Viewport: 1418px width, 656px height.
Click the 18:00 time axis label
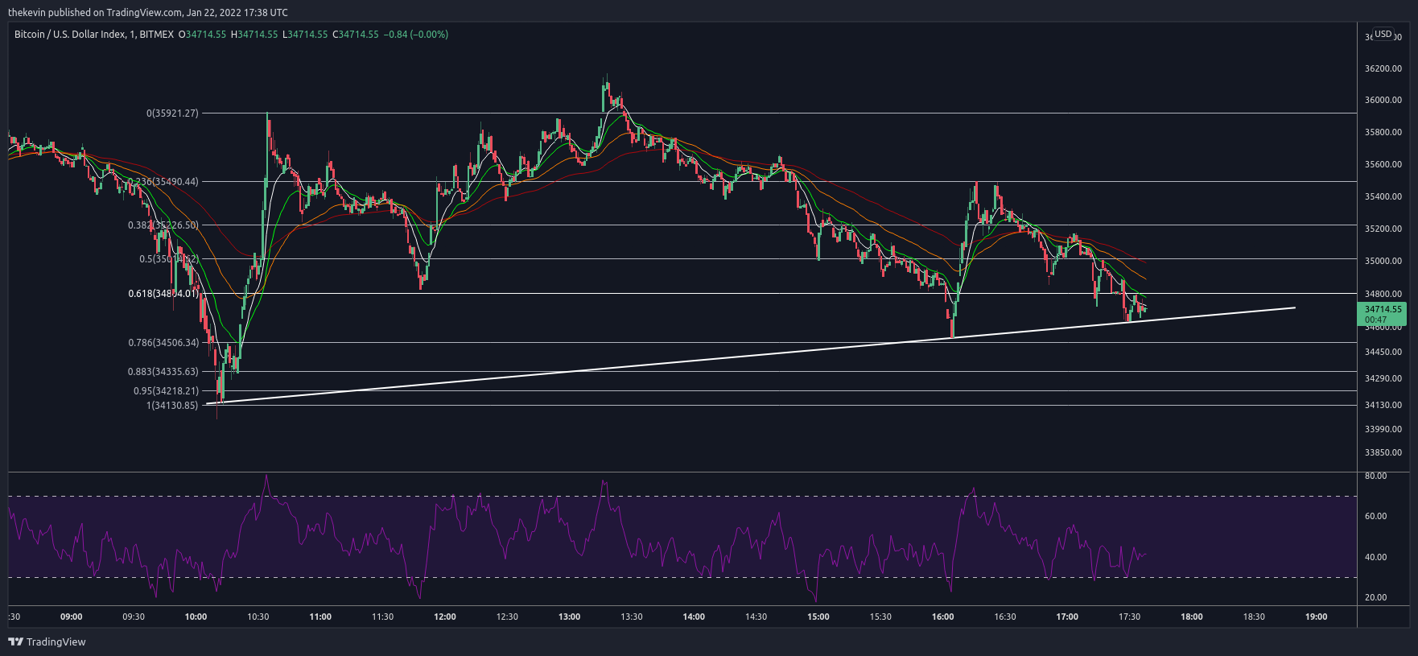1192,617
